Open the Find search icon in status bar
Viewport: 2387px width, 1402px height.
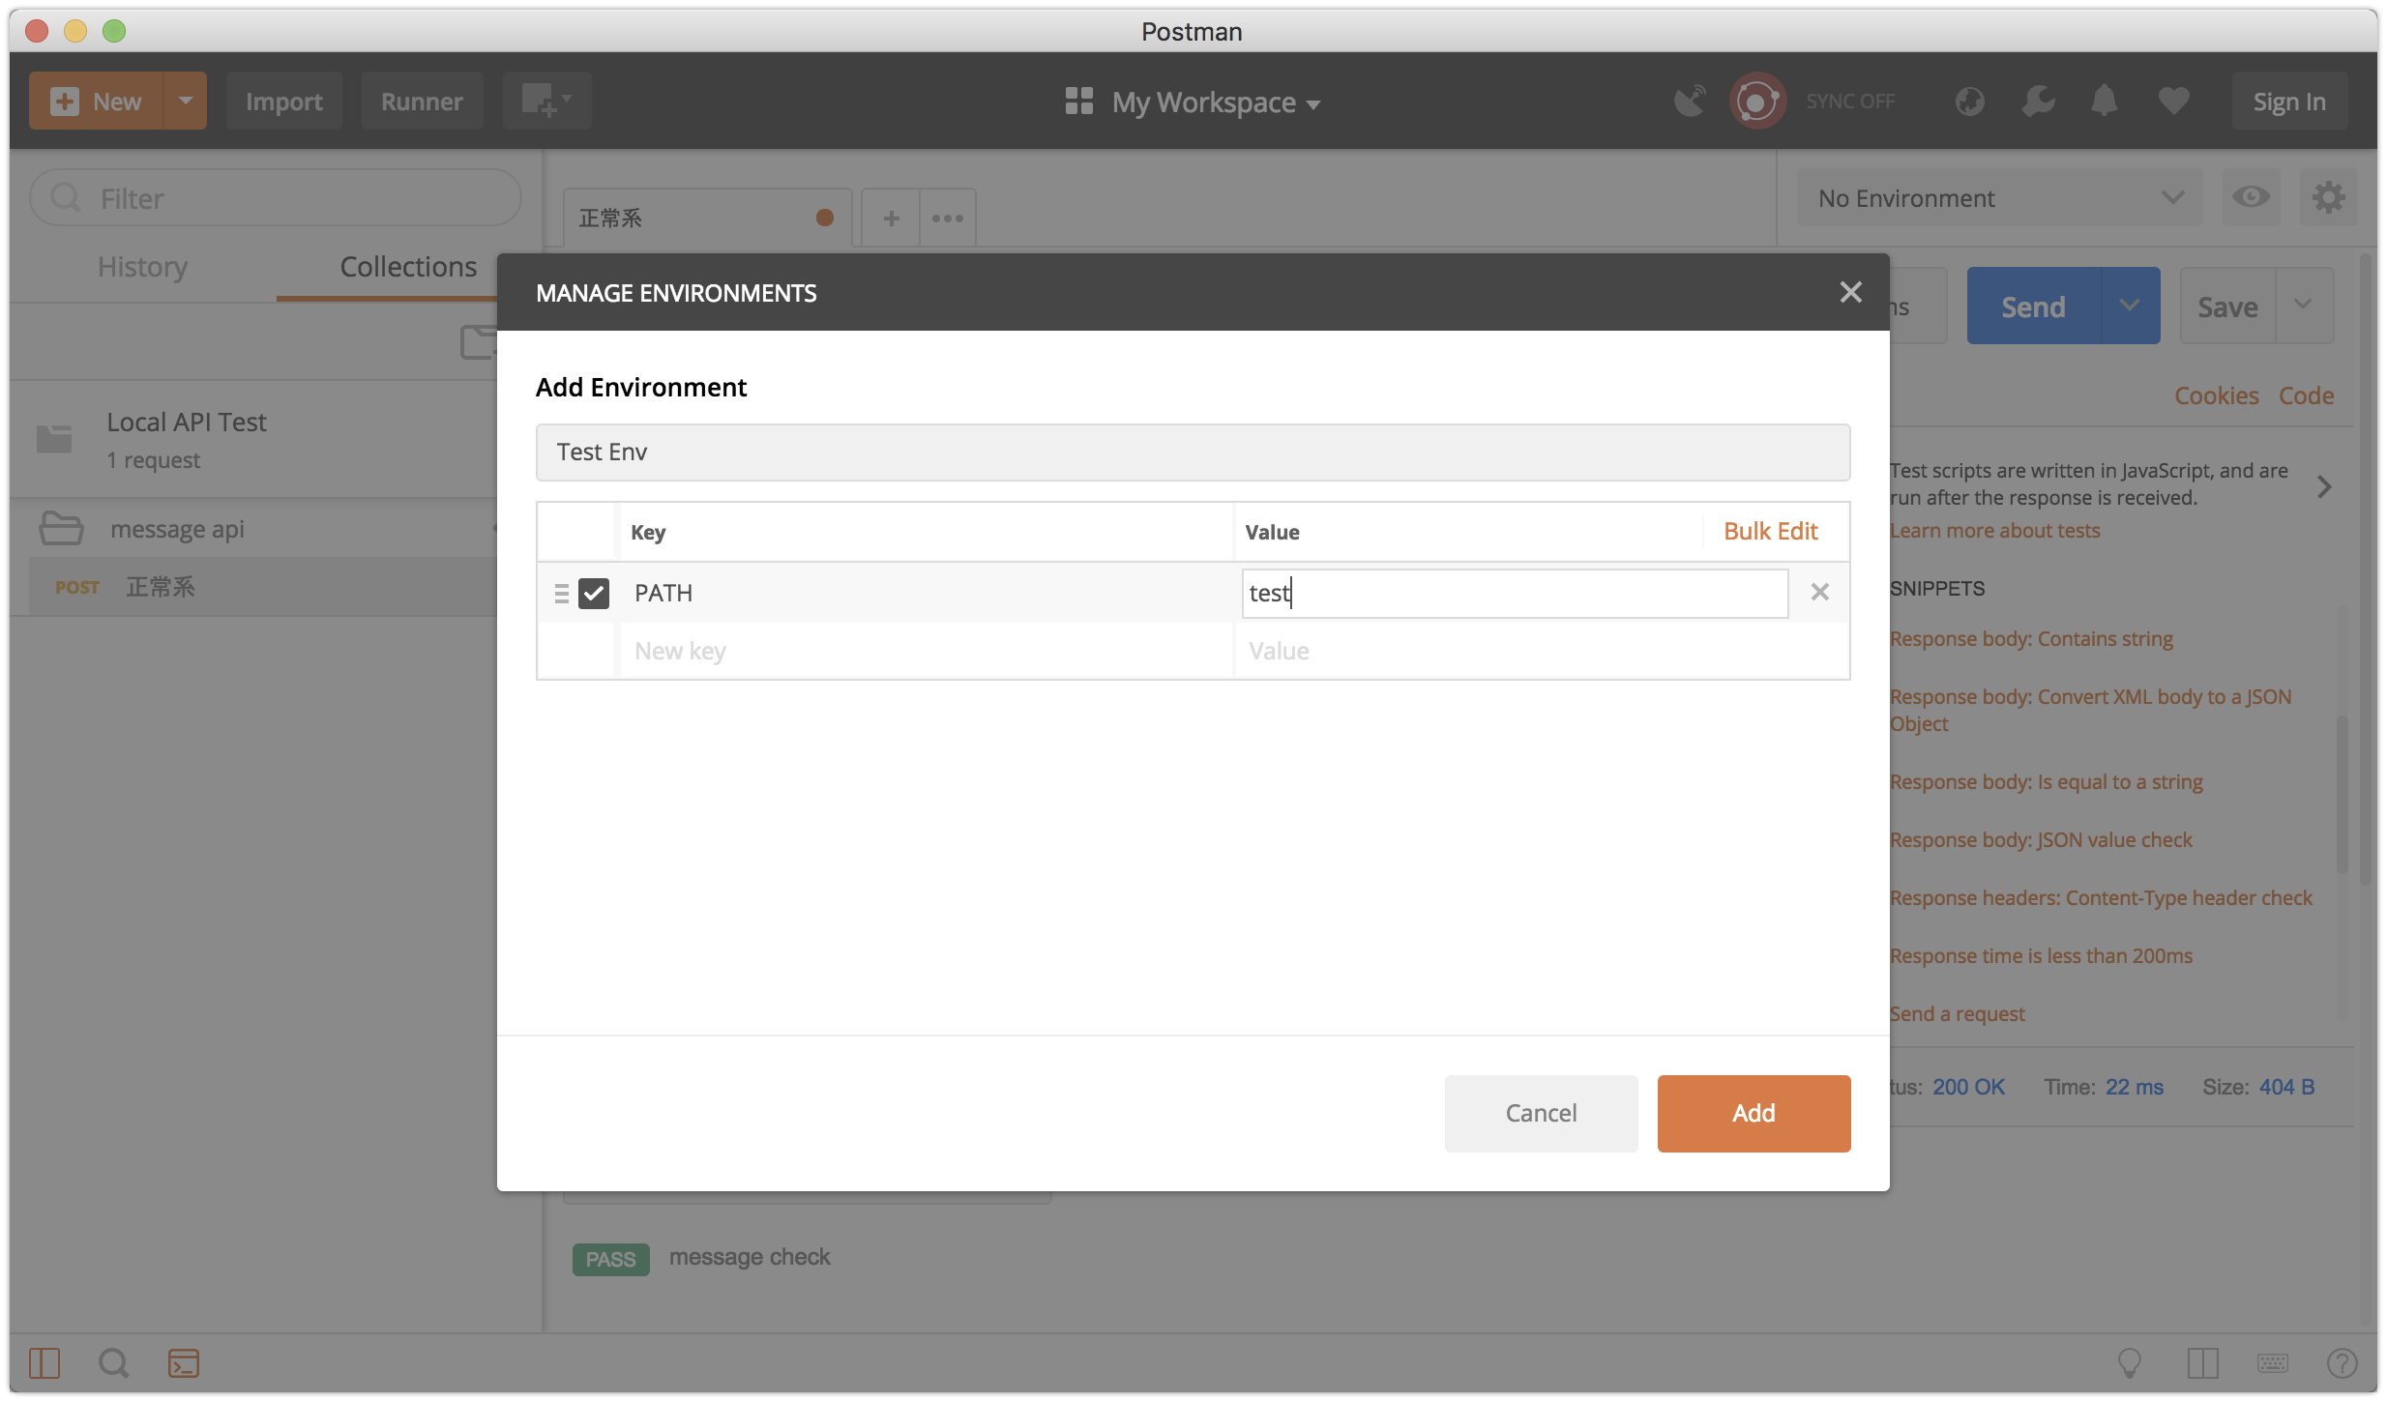[113, 1363]
